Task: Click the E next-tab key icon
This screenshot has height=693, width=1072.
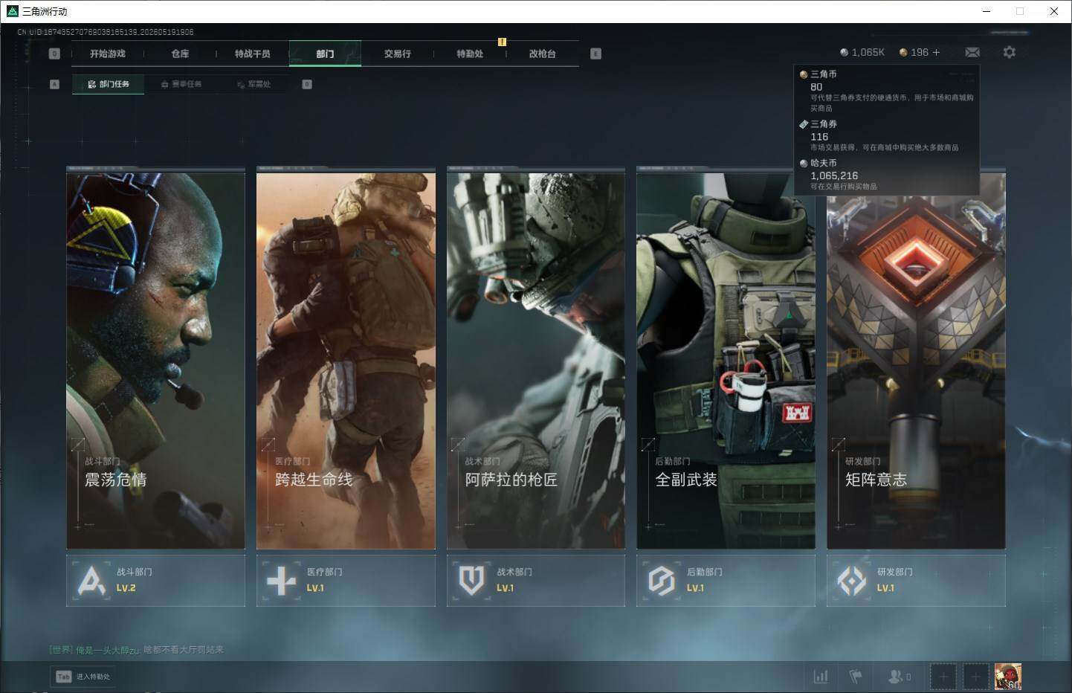Action: 595,54
